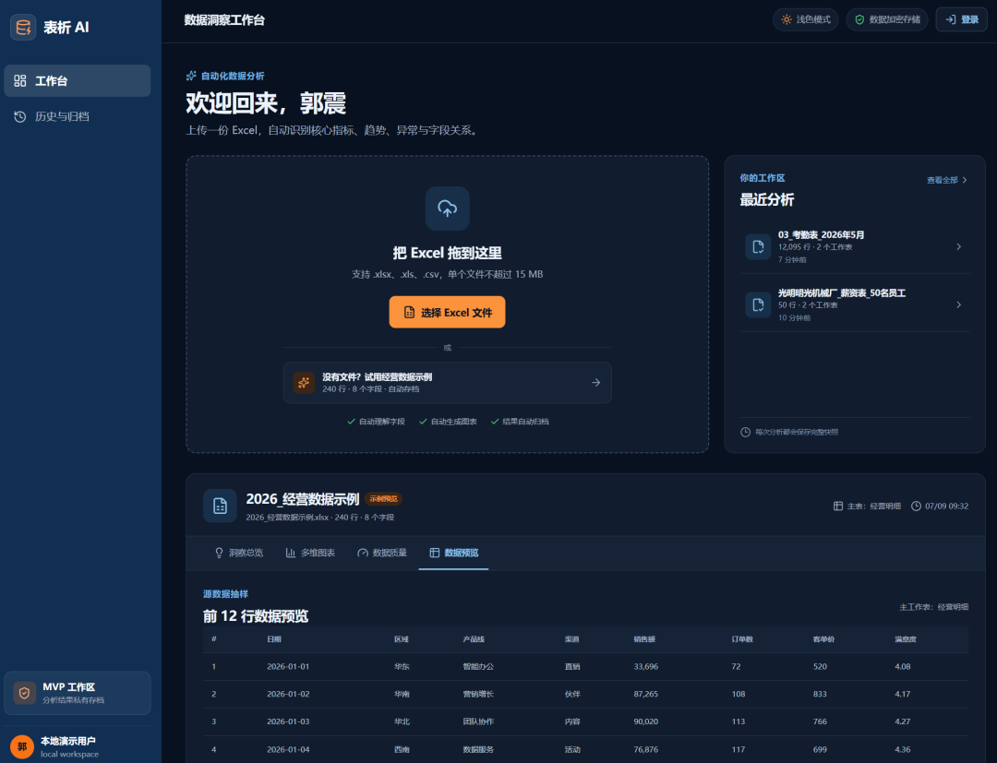
Task: Click the shield icon in MVP 工作区 card
Action: [24, 693]
